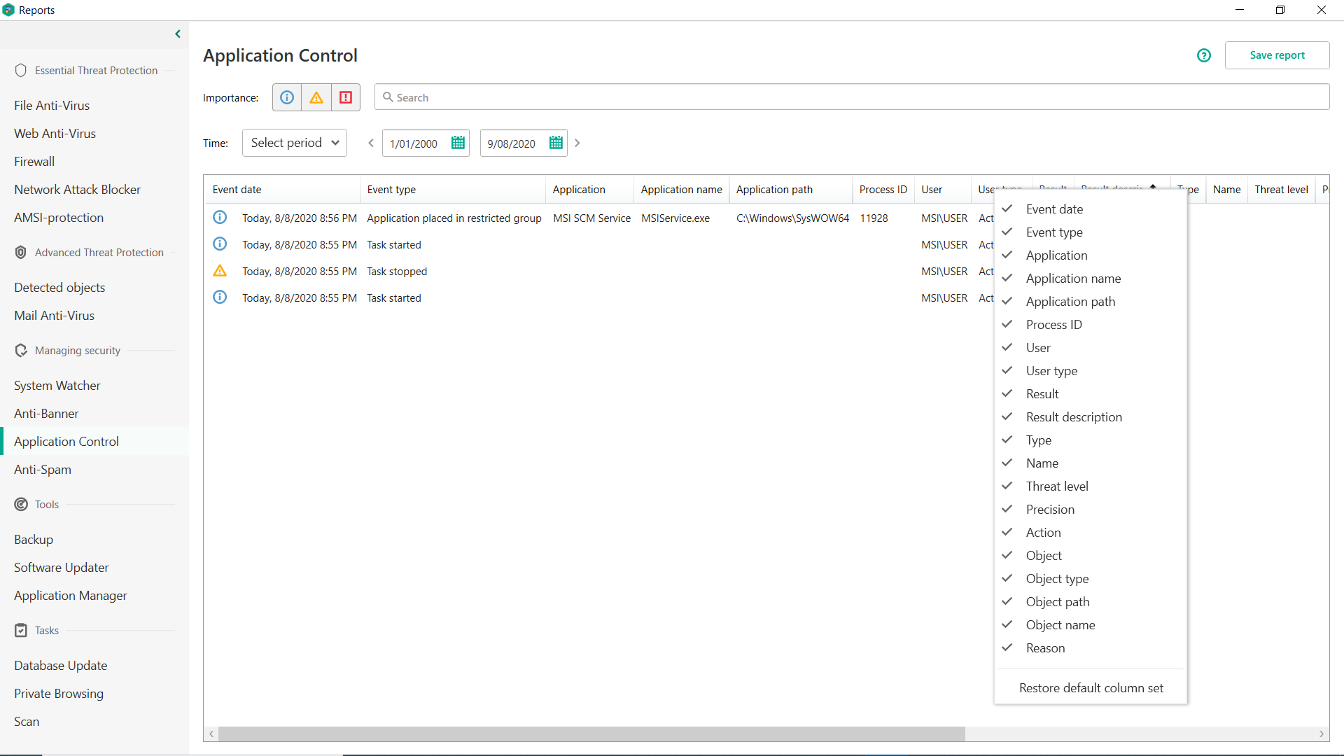Click the warning icon of Task stopped row
The width and height of the screenshot is (1344, 756).
point(220,271)
